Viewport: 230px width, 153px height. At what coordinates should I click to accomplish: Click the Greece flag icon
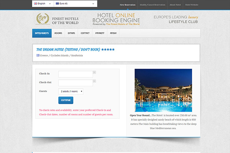tap(38, 55)
